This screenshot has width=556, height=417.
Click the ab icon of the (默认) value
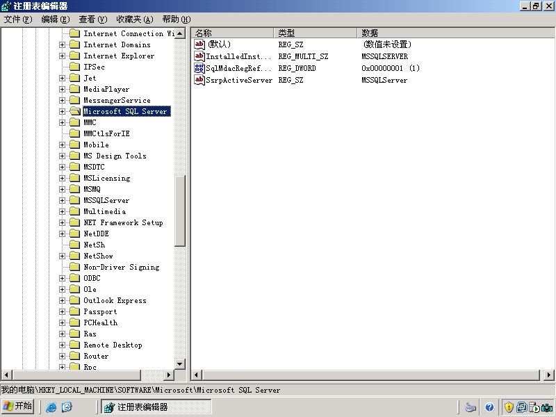click(x=199, y=44)
